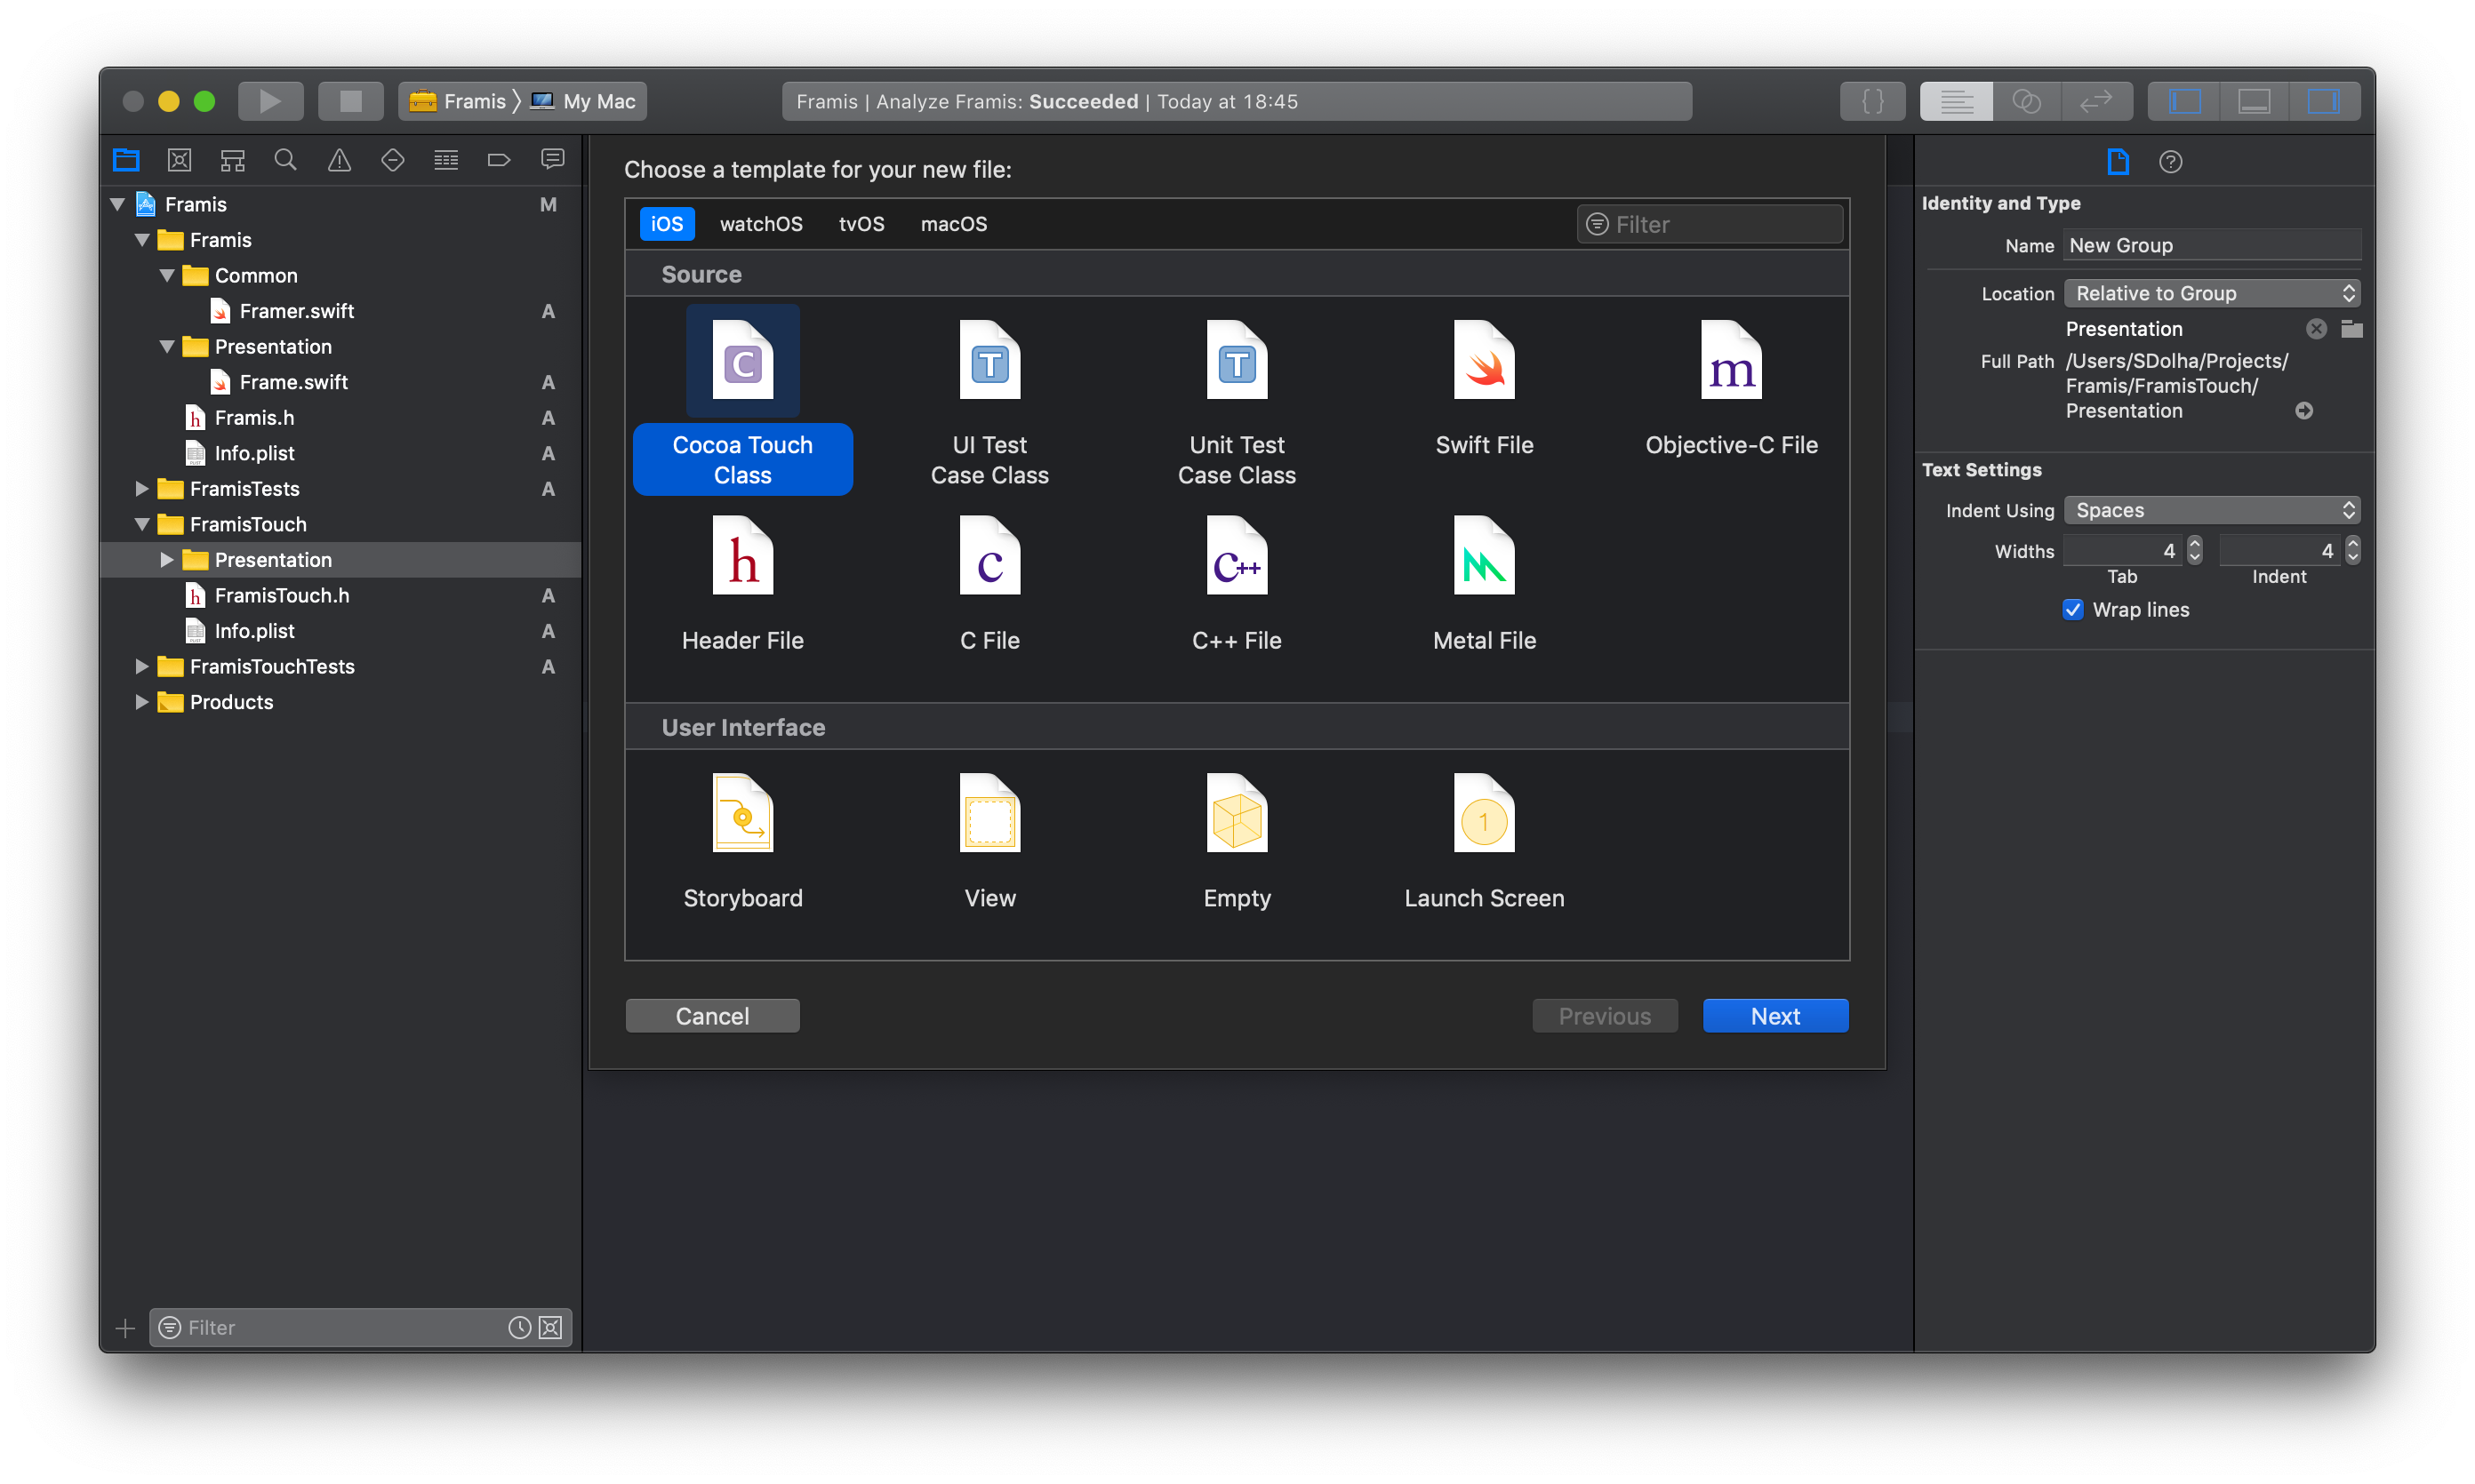Select the Swift File template
Viewport: 2475px width, 1484px height.
1484,390
